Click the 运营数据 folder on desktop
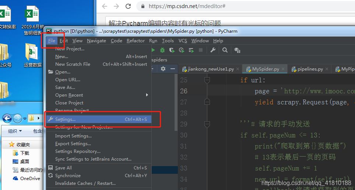 [33, 55]
